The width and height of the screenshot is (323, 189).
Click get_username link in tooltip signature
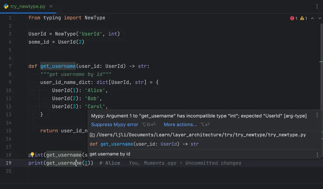click(x=116, y=144)
